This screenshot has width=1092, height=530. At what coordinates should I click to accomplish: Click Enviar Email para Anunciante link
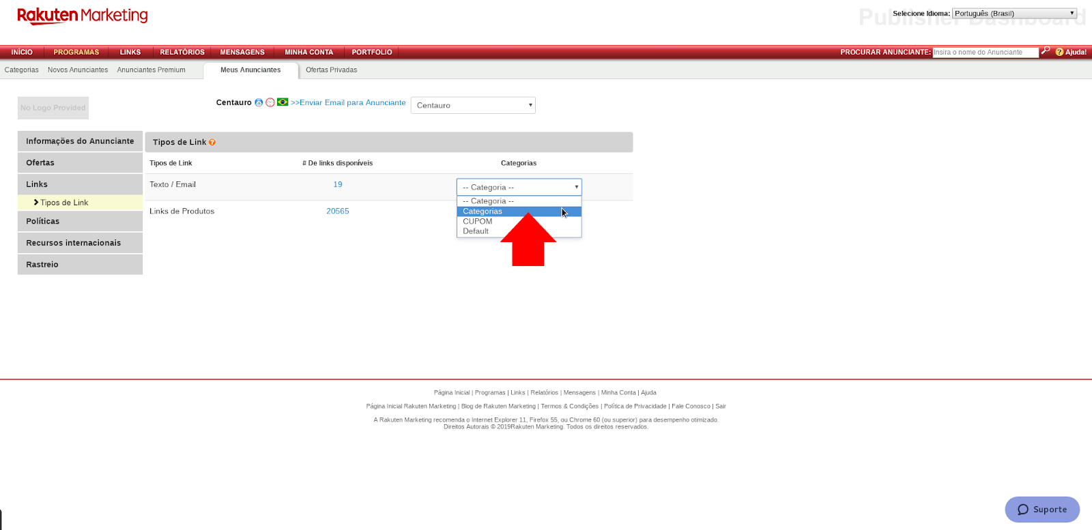pos(348,102)
